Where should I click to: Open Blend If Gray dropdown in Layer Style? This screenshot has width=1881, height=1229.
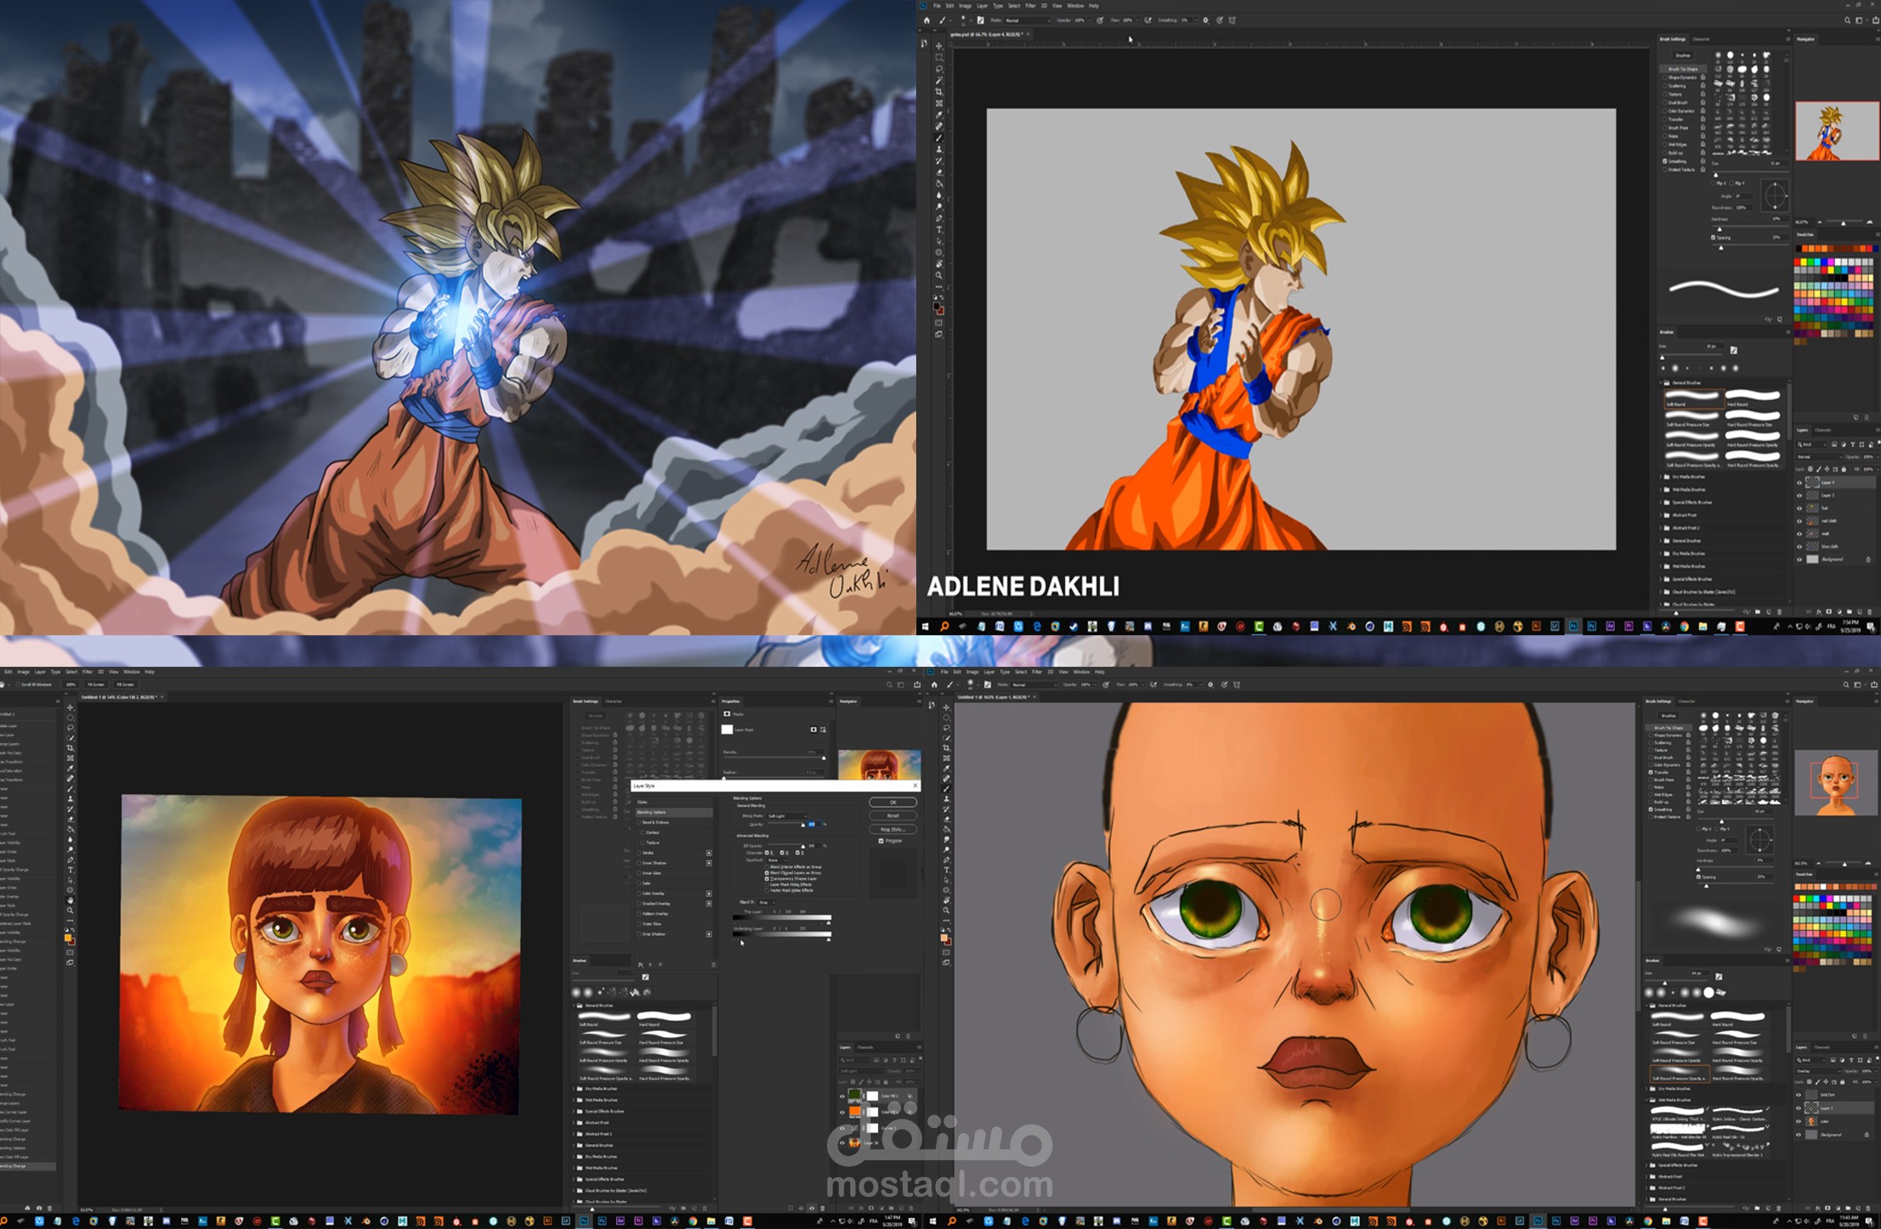pos(767,902)
